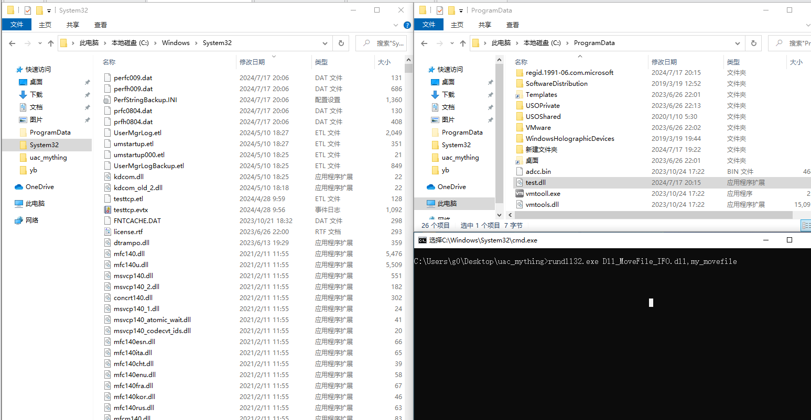This screenshot has width=811, height=420.
Task: Open the 主页 tab in the System32 window
Action: 45,25
